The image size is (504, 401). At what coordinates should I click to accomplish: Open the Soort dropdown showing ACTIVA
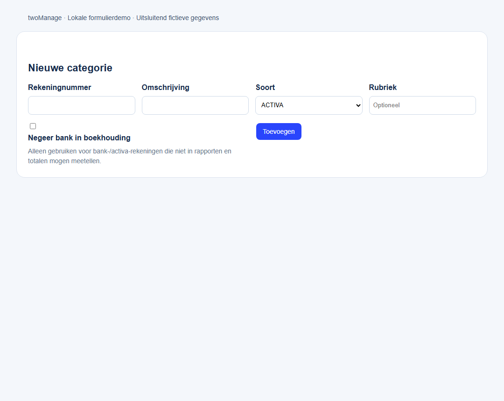click(x=309, y=105)
